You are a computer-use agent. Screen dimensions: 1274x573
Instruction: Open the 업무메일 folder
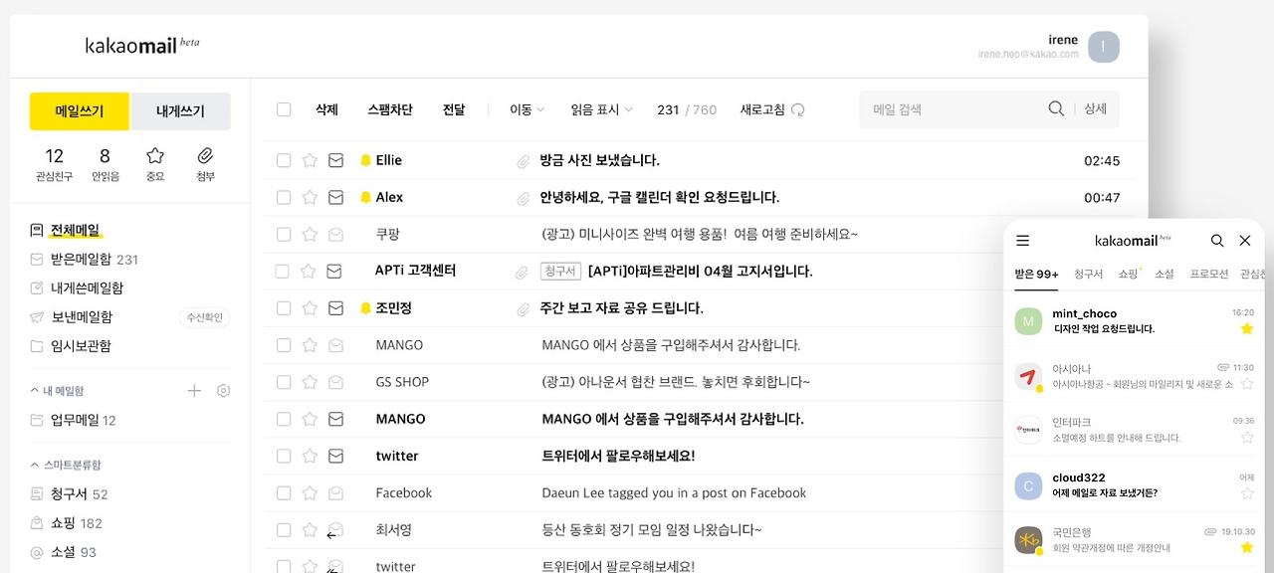[x=74, y=420]
